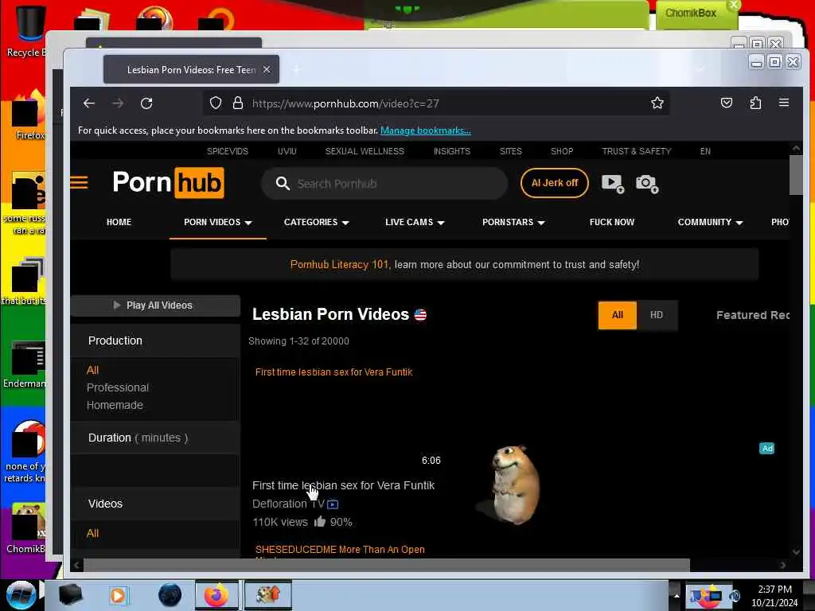Click the upload photo camera icon
Screen dimensions: 815x611
pyautogui.click(x=647, y=184)
